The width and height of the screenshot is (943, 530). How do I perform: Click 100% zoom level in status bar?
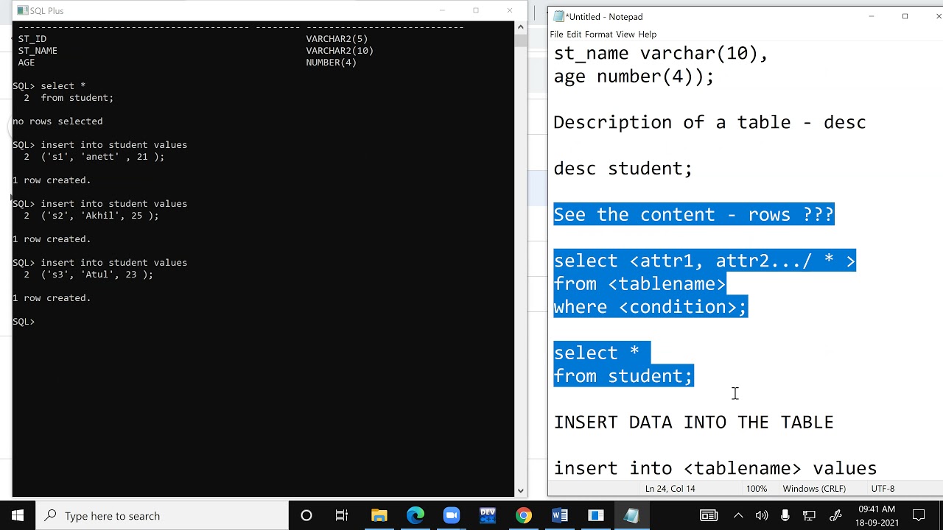click(757, 489)
